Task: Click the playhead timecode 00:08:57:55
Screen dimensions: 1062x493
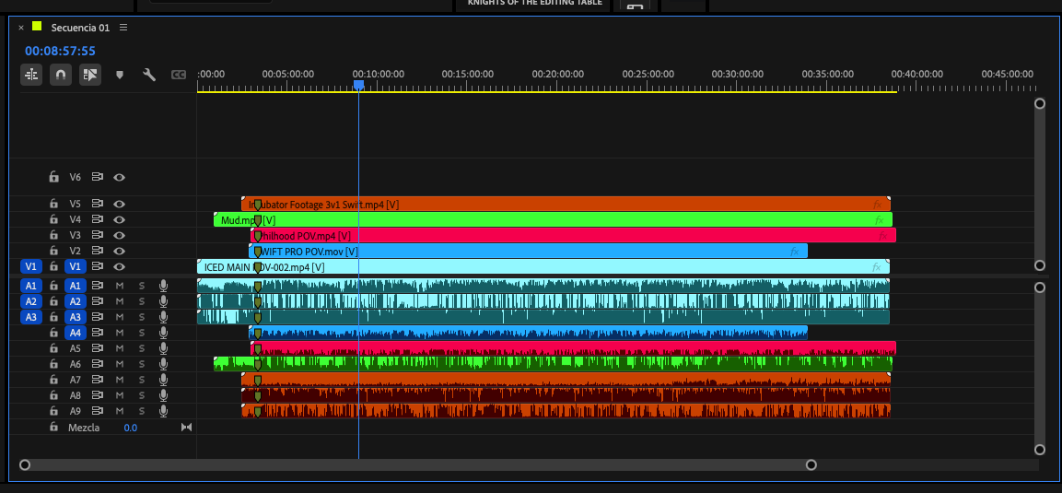Action: 60,51
